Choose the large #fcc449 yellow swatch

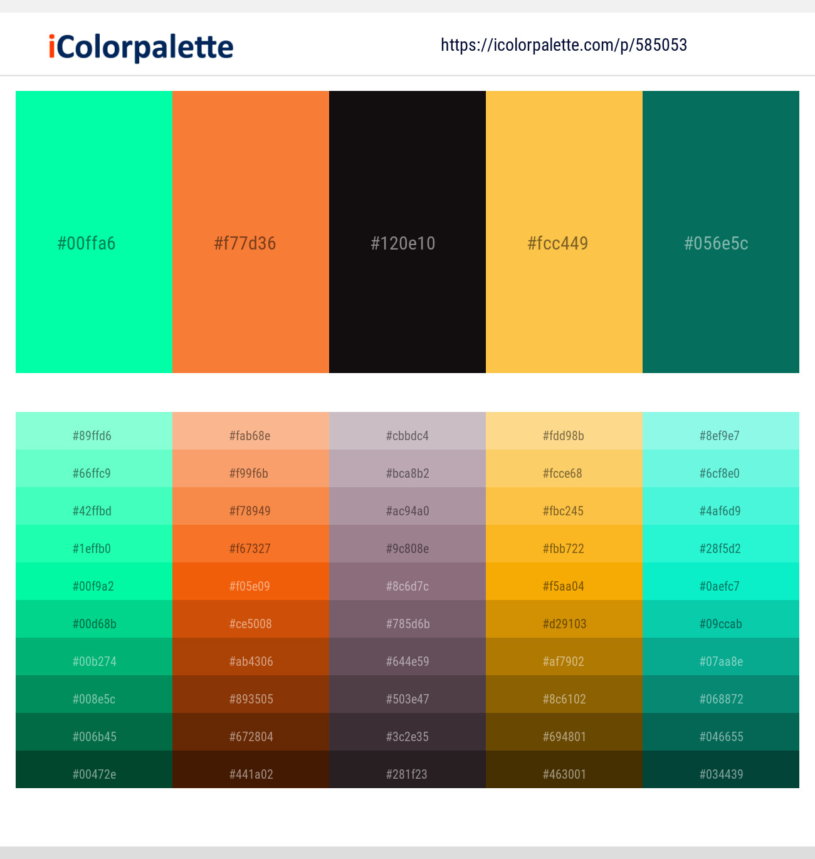[x=564, y=232]
